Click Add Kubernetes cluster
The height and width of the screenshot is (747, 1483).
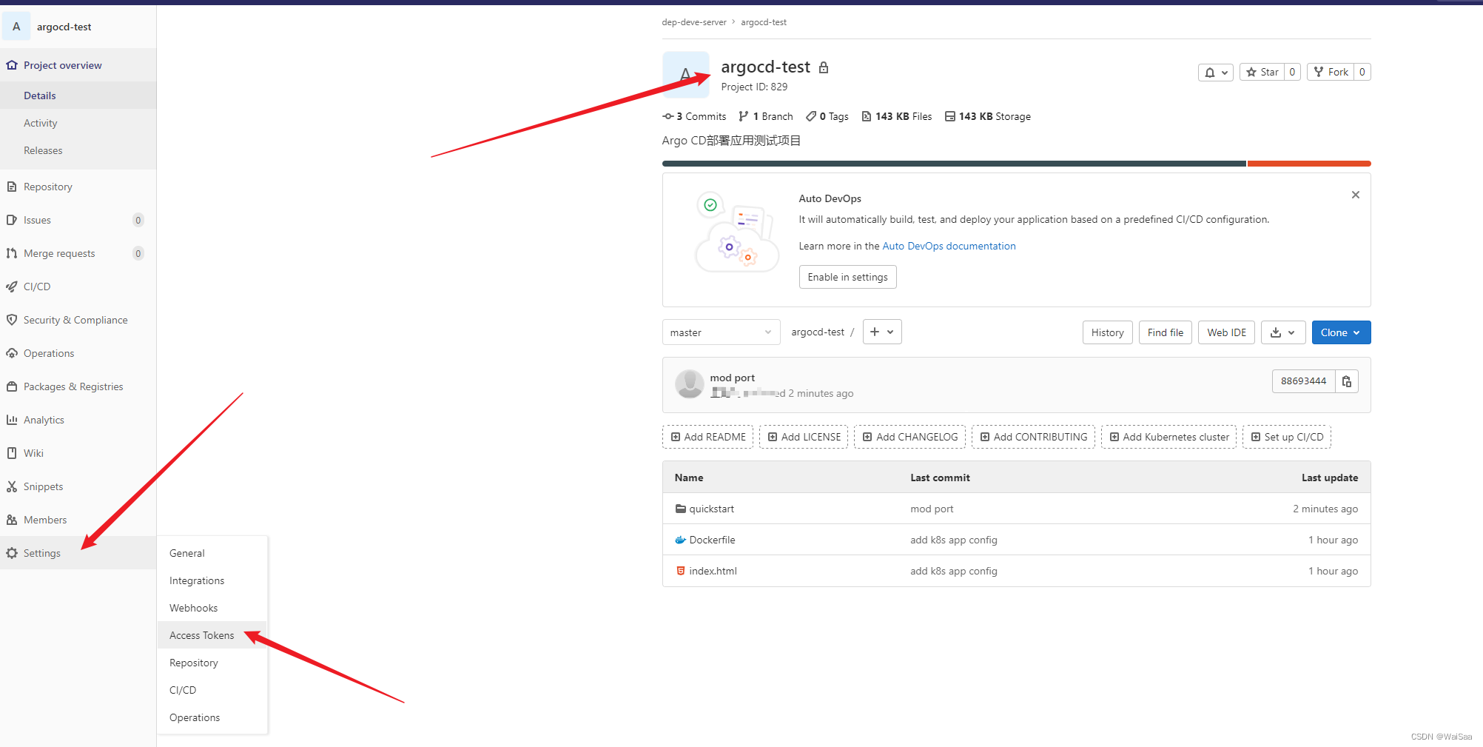click(1168, 437)
